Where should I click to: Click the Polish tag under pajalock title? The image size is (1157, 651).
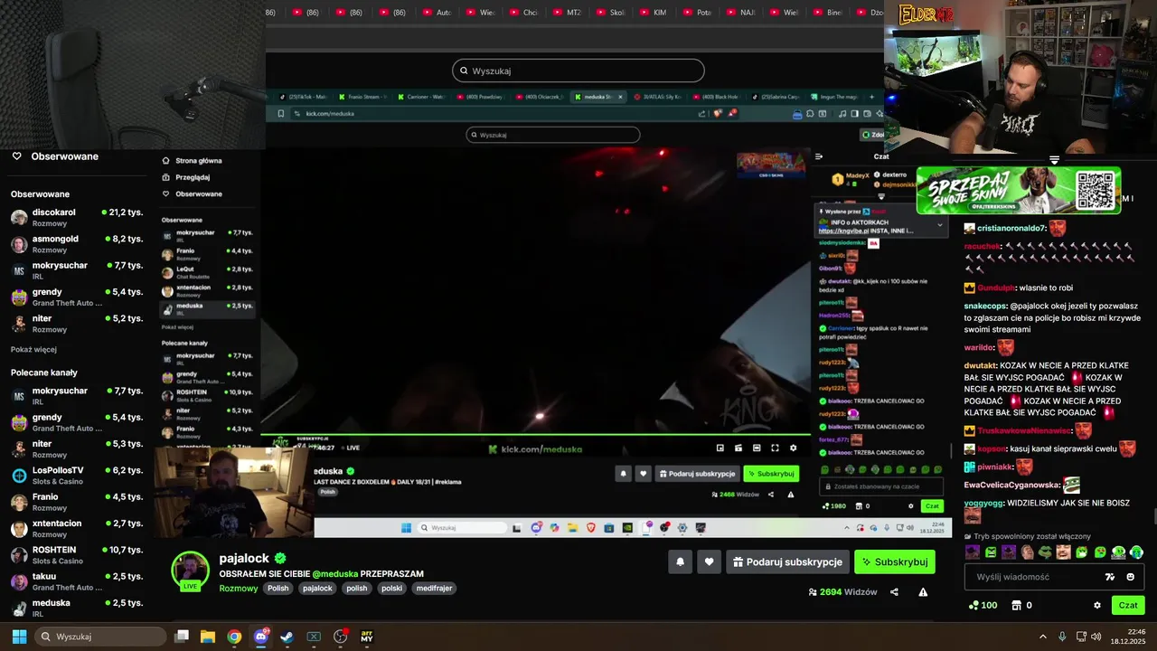click(278, 589)
